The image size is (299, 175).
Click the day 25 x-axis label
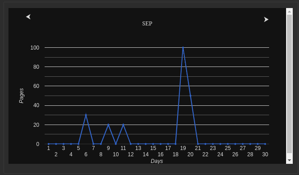pyautogui.click(x=228, y=148)
